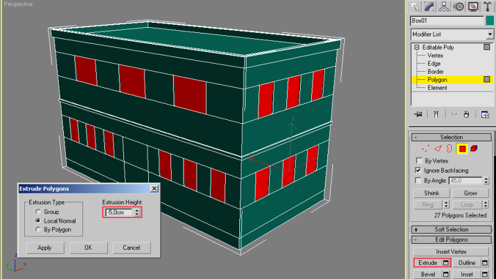This screenshot has width=496, height=279.
Task: Select Element sub-object icon in Selection
Action: pyautogui.click(x=474, y=148)
